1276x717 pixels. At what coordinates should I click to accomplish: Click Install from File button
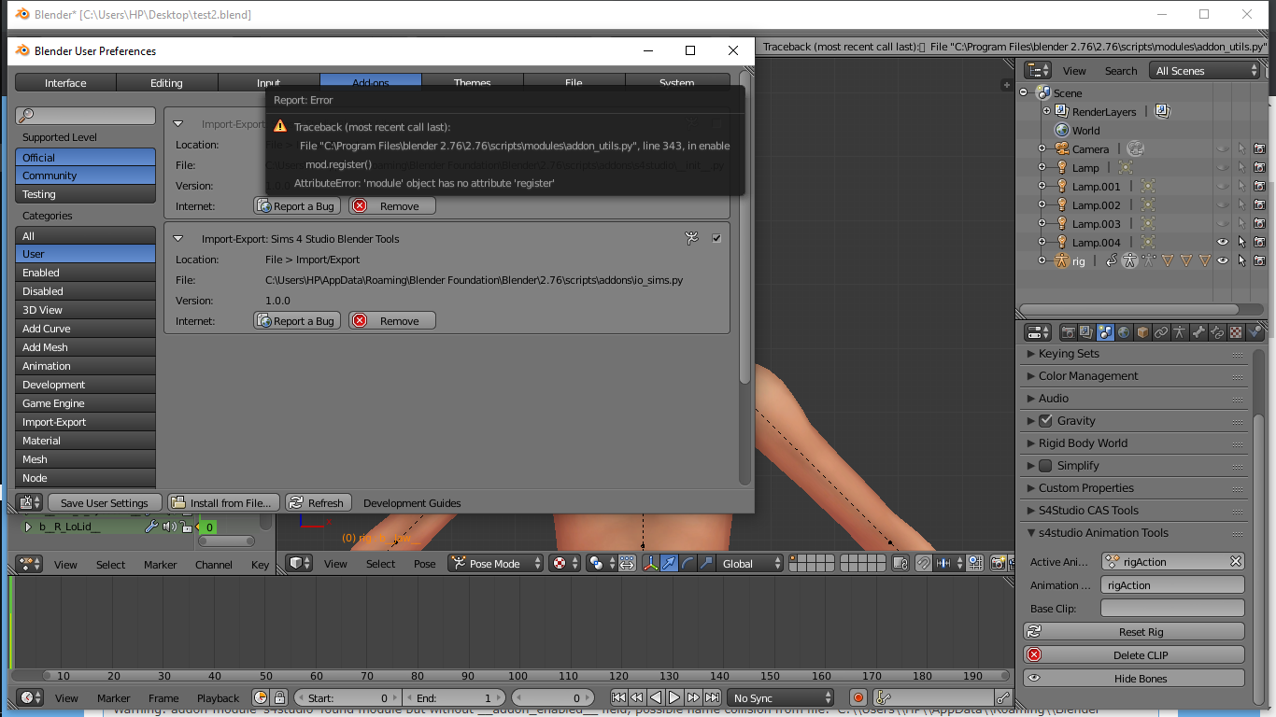(x=222, y=502)
